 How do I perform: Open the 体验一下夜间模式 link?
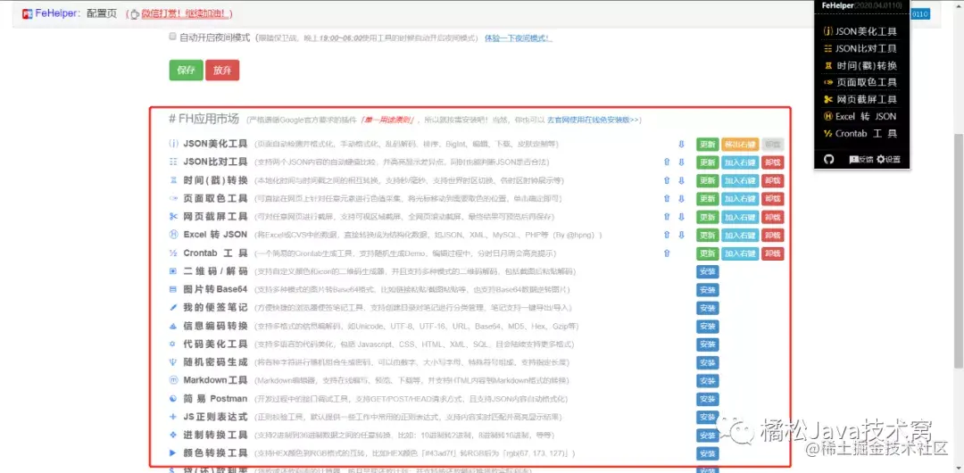pyautogui.click(x=519, y=37)
